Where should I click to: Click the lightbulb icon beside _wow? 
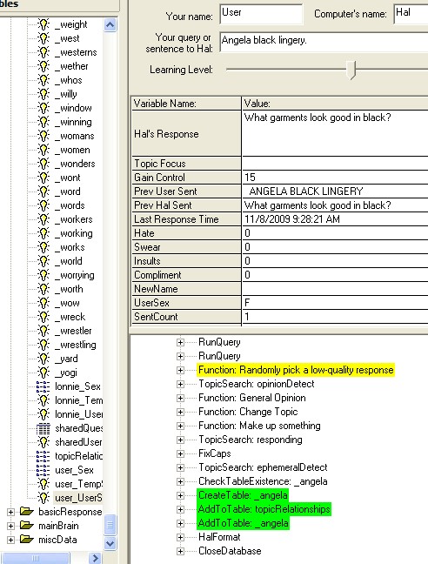pyautogui.click(x=43, y=303)
